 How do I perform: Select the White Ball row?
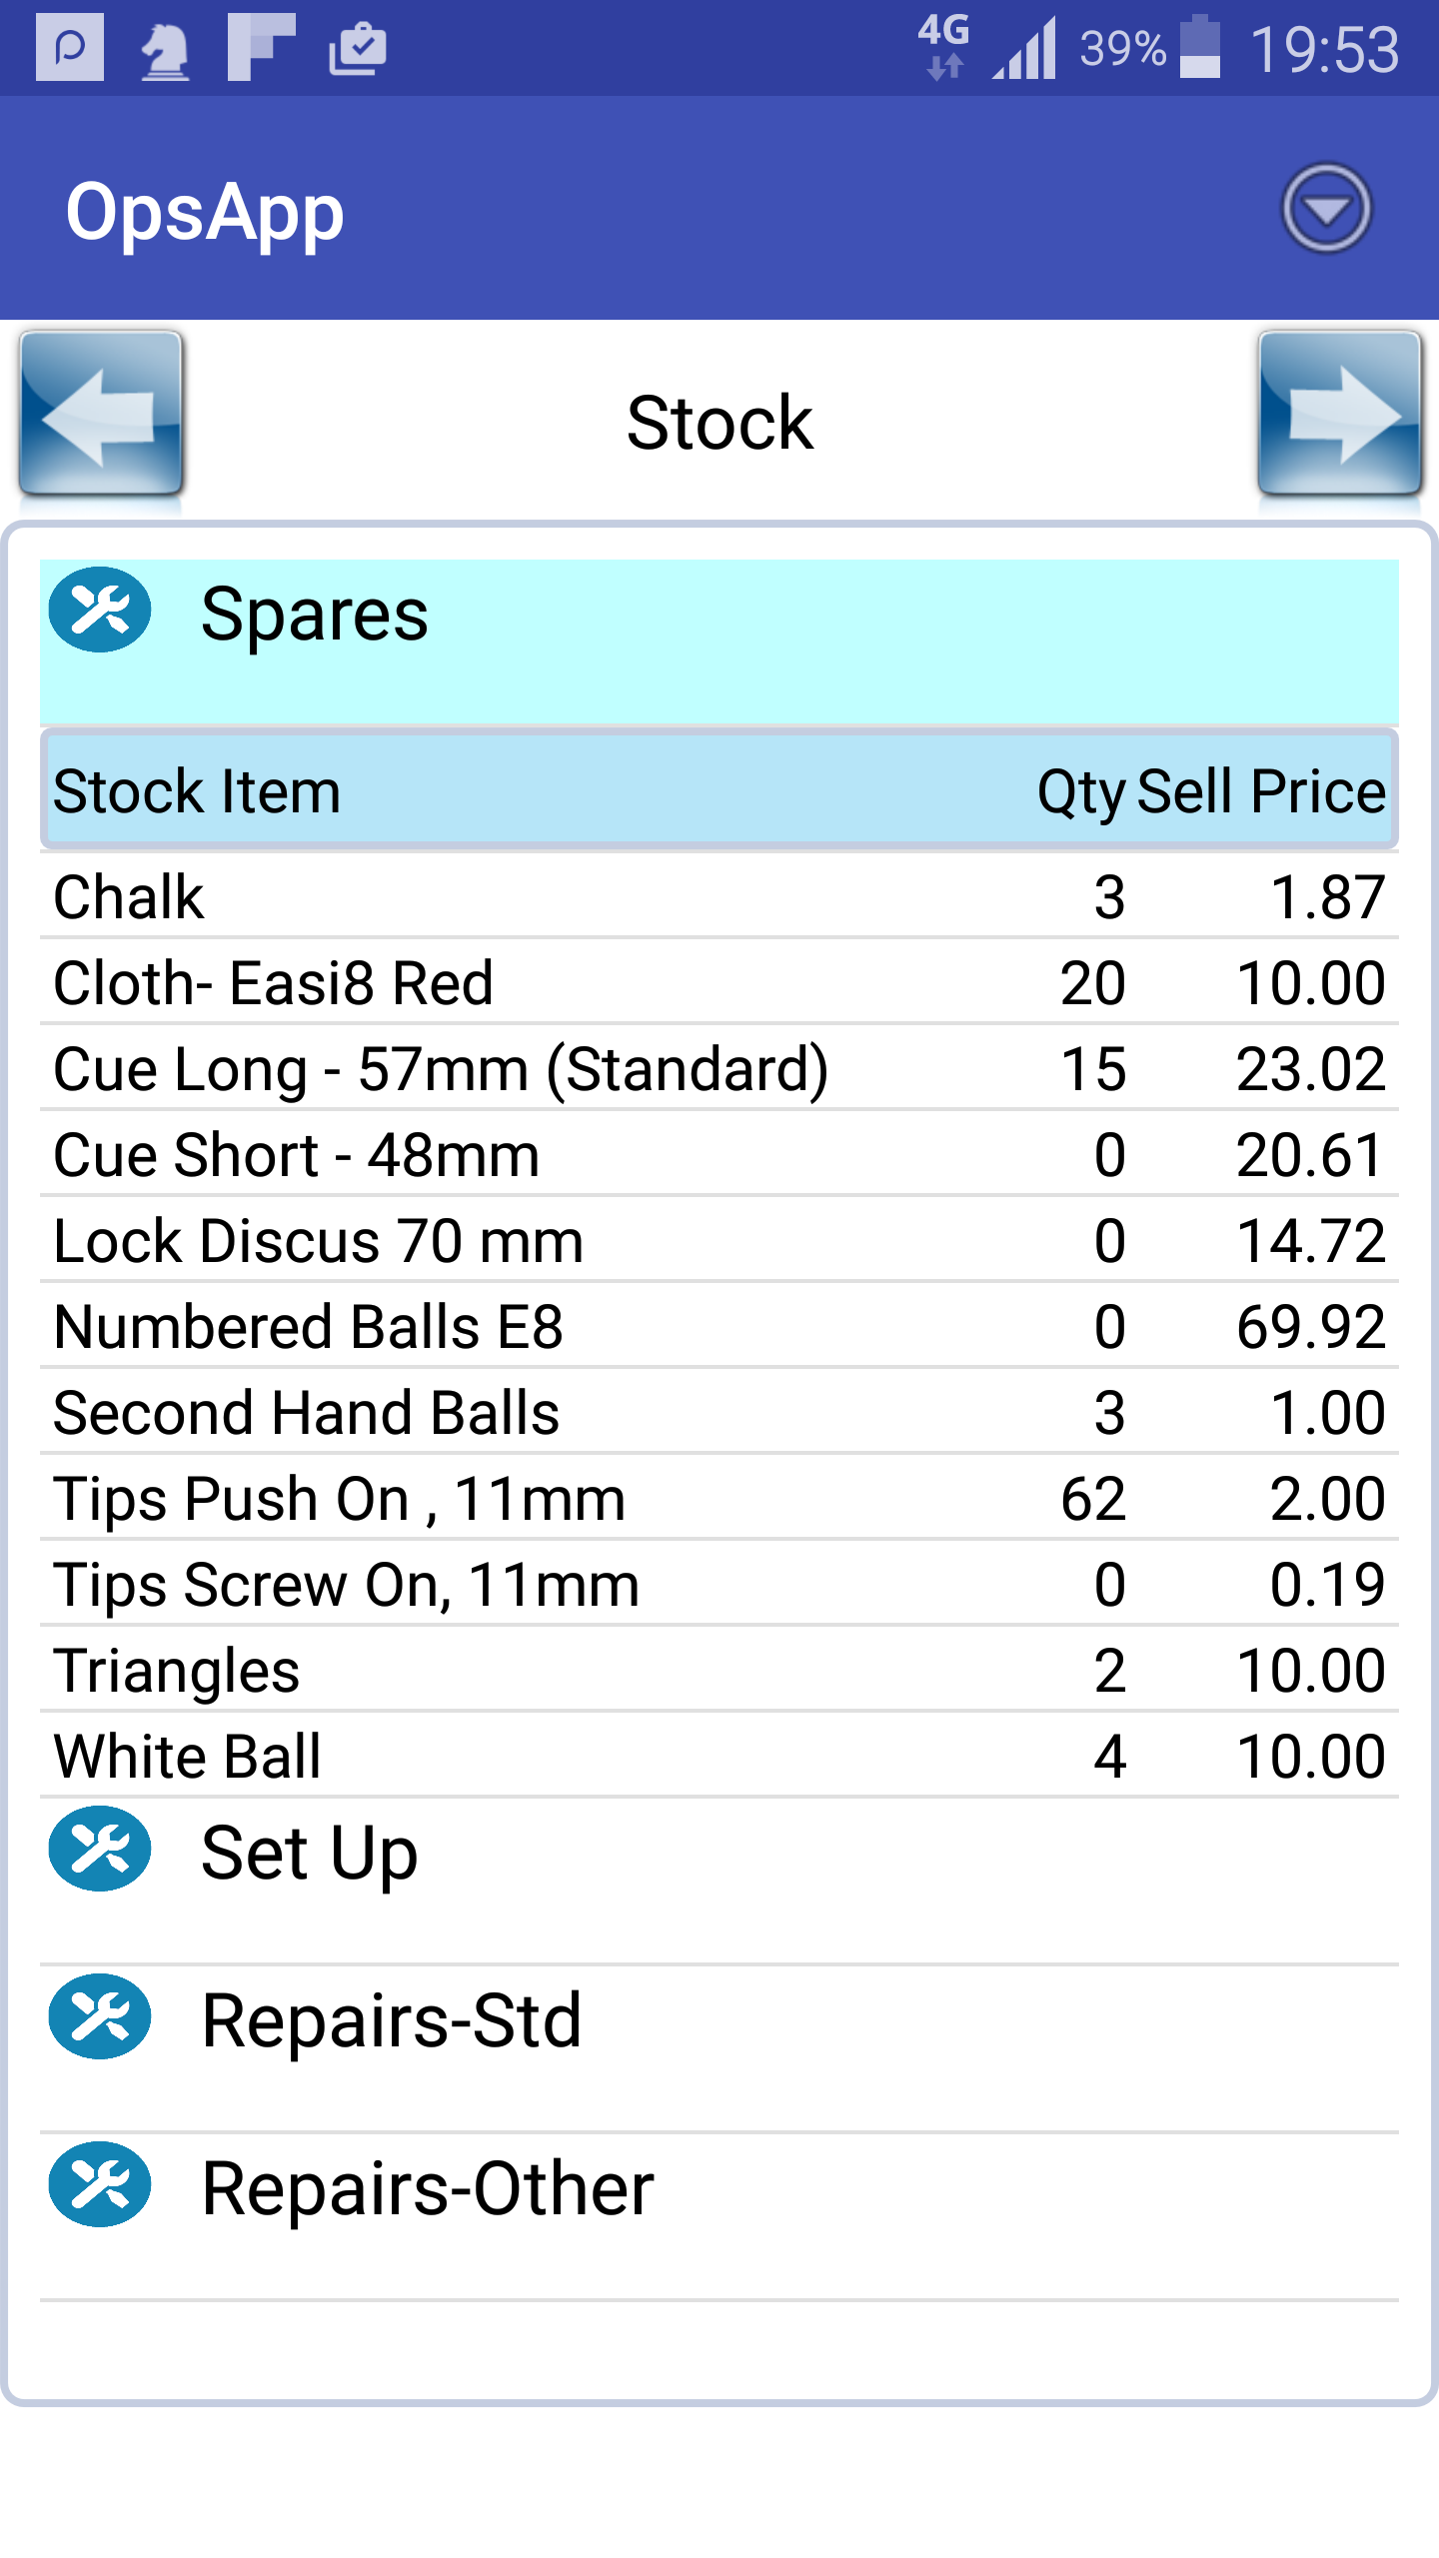719,1756
